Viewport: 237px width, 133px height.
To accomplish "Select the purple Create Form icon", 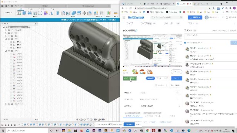I will [x=46, y=13].
